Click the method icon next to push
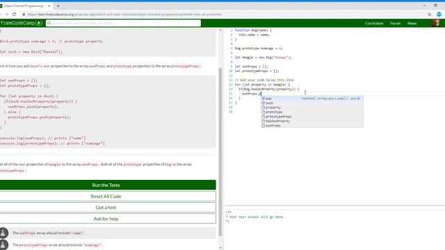 (264, 103)
